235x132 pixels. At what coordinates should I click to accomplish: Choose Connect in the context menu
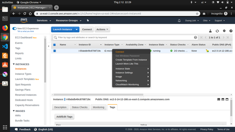120,52
